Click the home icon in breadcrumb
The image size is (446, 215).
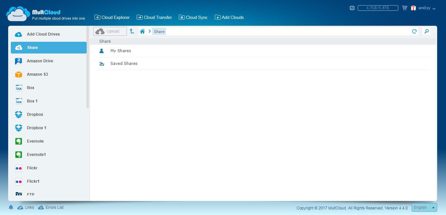point(142,31)
